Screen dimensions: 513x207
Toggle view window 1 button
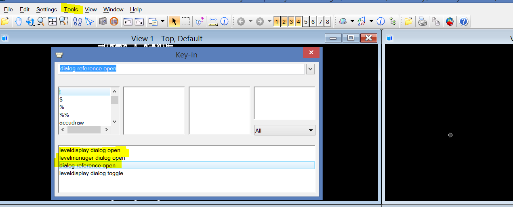click(277, 21)
